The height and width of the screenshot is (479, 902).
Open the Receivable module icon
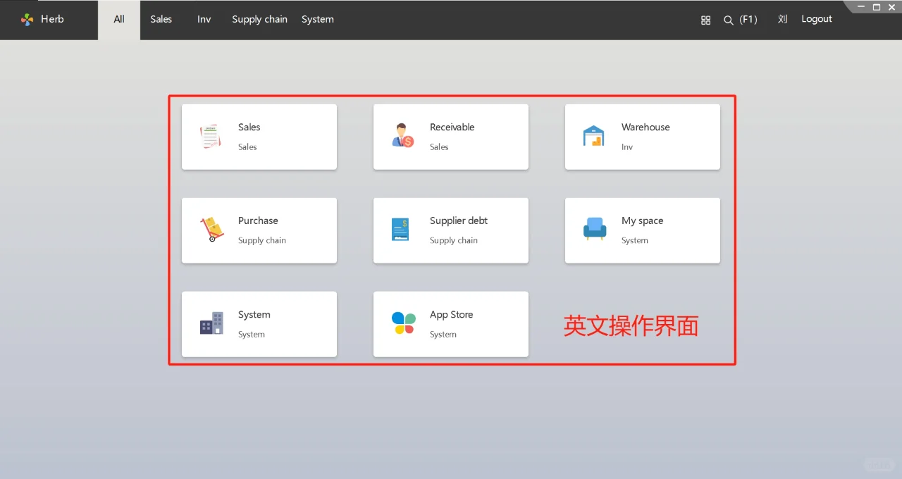(x=401, y=137)
